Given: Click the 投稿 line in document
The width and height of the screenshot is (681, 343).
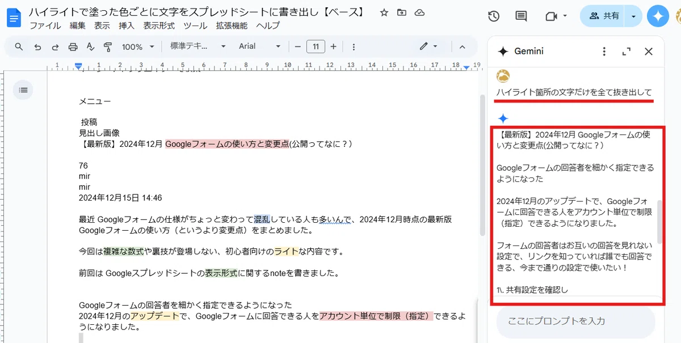Looking at the screenshot, I should 89,122.
